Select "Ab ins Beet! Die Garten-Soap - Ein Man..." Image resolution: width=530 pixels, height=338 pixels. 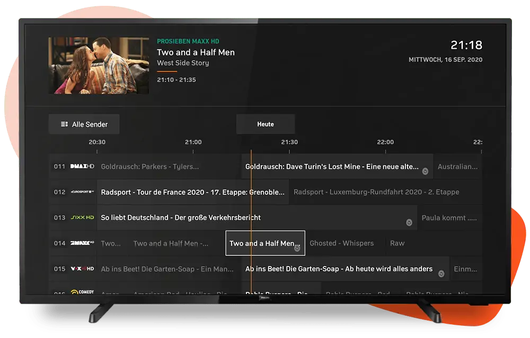click(x=169, y=269)
